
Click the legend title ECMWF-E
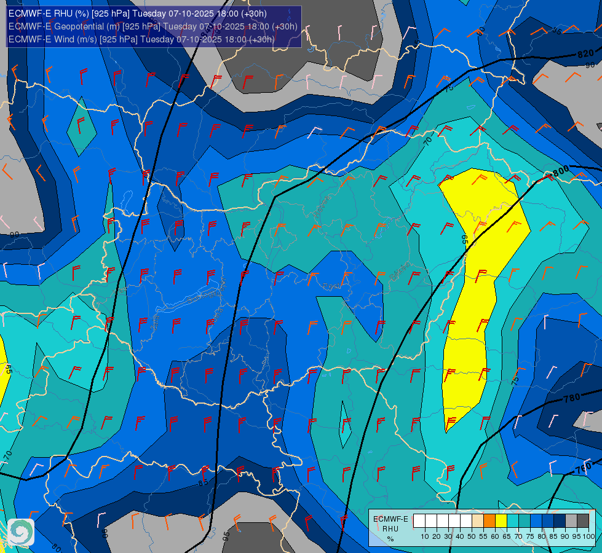pyautogui.click(x=391, y=519)
